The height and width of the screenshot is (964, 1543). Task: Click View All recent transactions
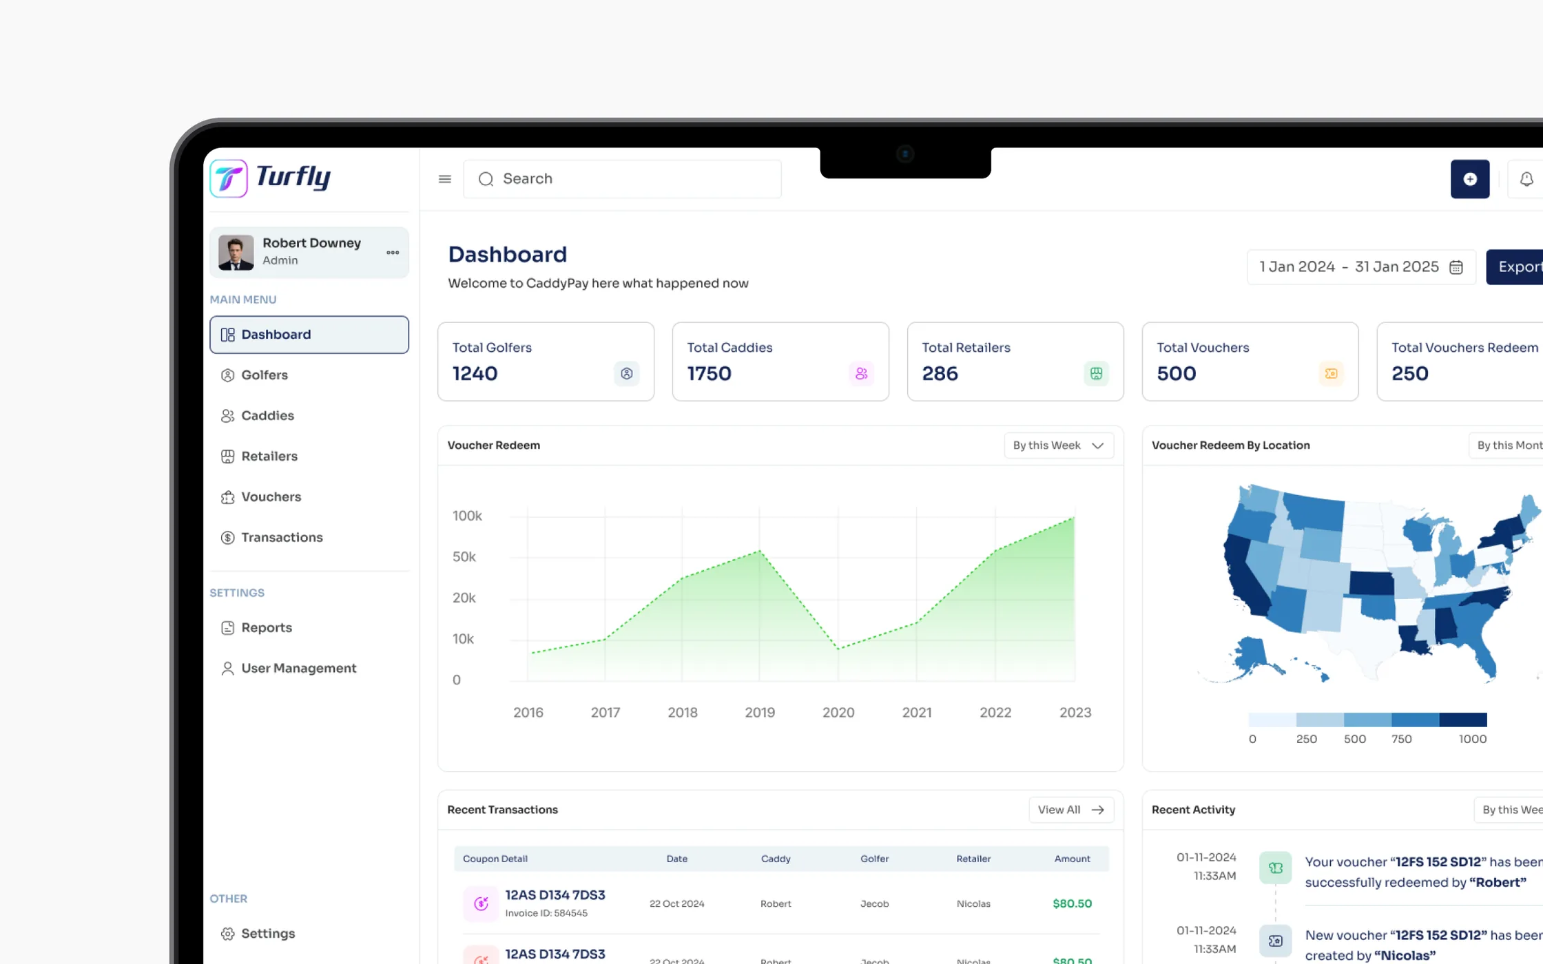(1071, 810)
